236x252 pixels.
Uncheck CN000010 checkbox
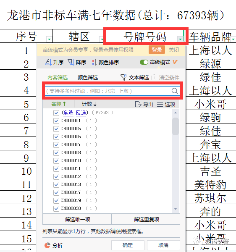point(56,160)
